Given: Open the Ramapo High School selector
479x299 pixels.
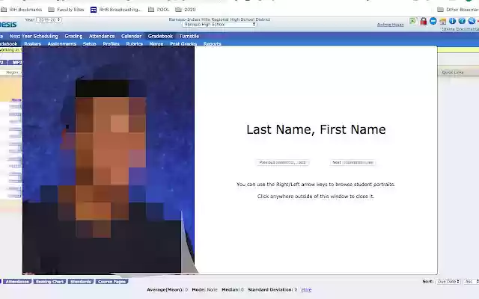Looking at the screenshot, I should point(219,24).
